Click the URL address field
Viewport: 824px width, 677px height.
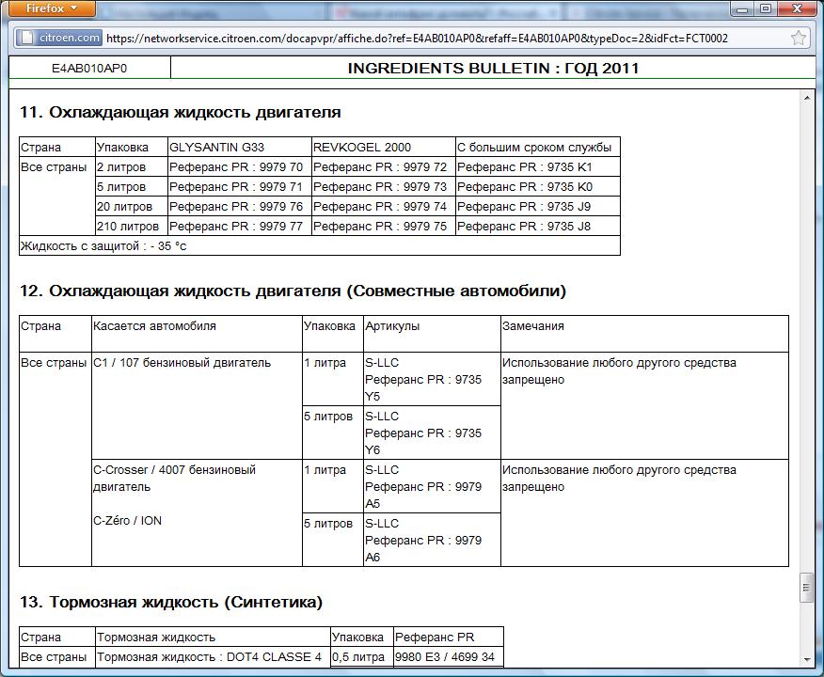417,38
